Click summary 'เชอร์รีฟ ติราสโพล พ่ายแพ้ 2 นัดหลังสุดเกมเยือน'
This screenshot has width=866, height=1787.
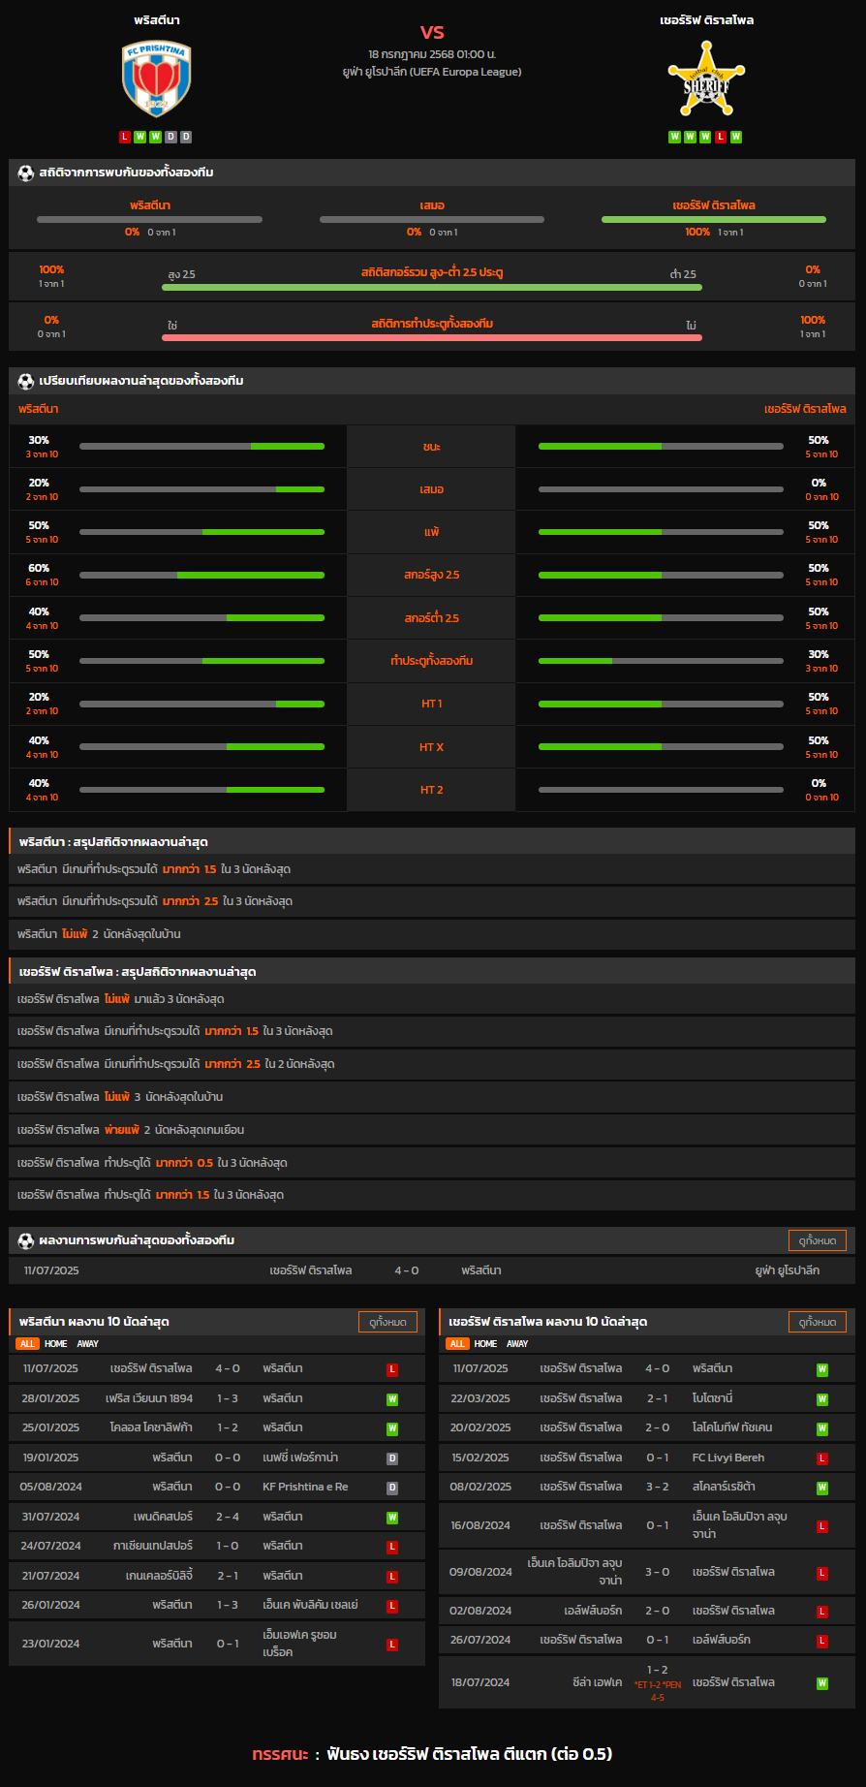(131, 1130)
